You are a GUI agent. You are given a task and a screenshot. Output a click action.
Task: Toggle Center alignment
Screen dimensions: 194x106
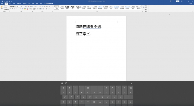tap(36, 9)
